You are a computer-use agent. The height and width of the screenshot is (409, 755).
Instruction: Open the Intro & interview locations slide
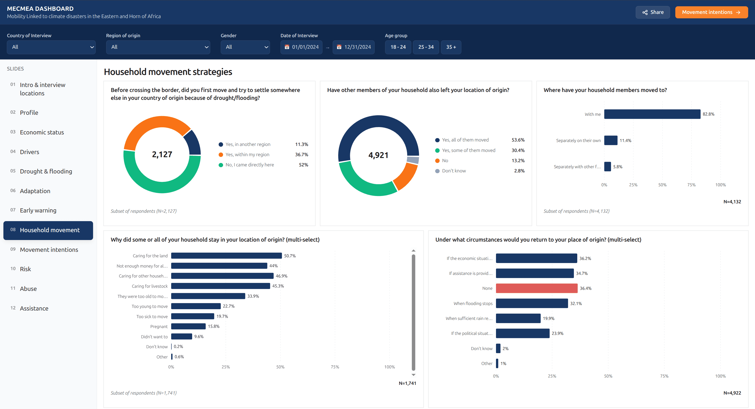tap(48, 89)
